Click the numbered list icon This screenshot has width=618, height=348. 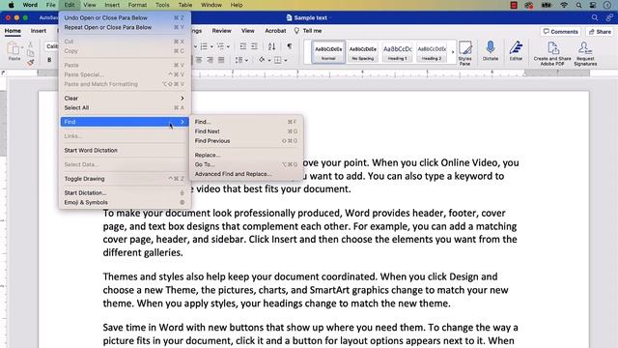click(x=204, y=46)
